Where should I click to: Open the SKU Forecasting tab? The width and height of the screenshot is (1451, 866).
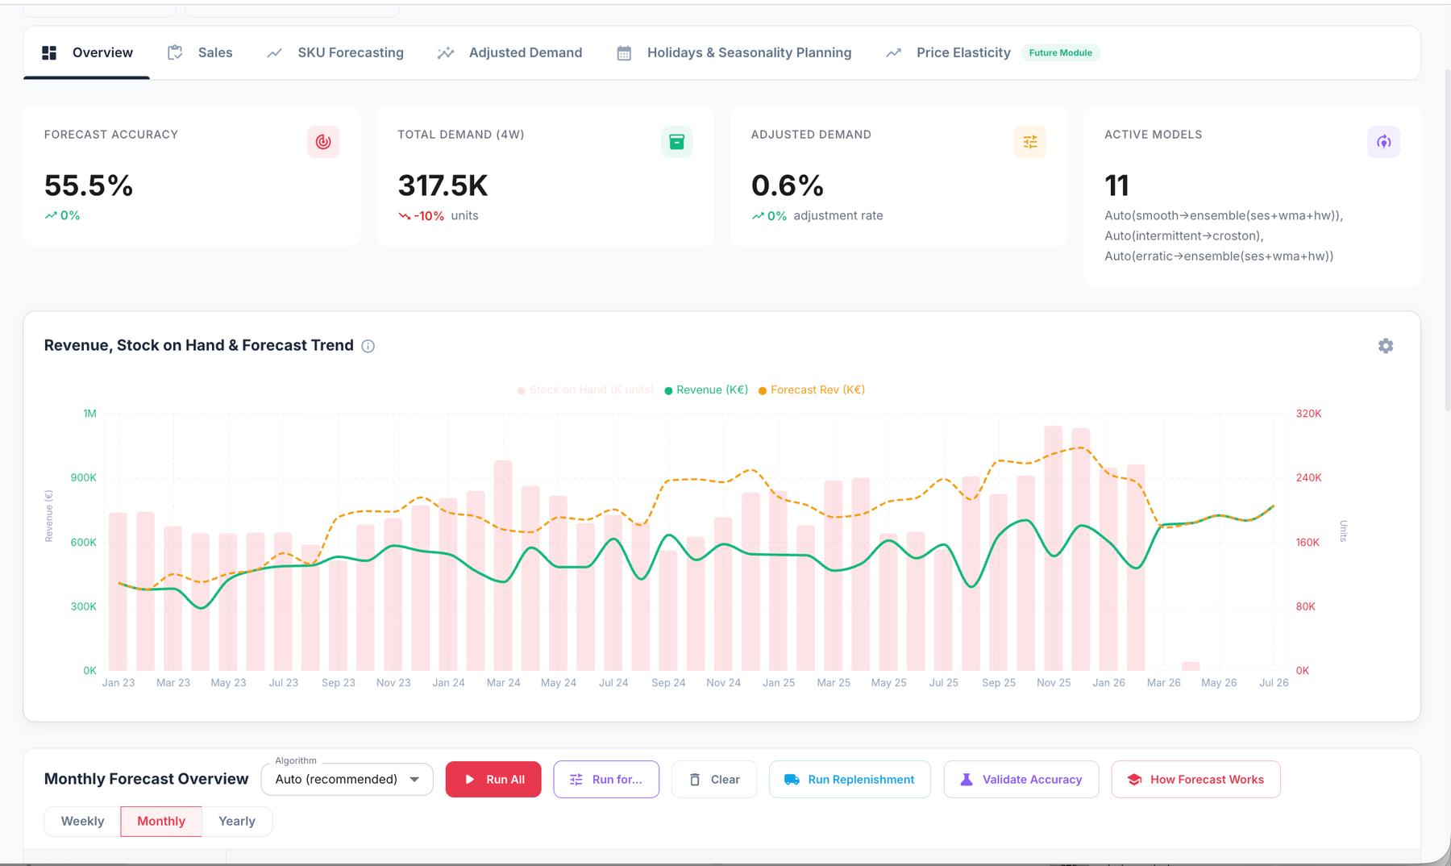coord(335,52)
